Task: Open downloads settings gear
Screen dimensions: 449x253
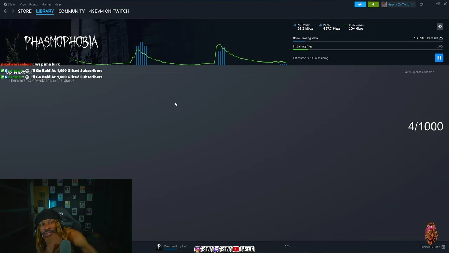Action: point(440,26)
